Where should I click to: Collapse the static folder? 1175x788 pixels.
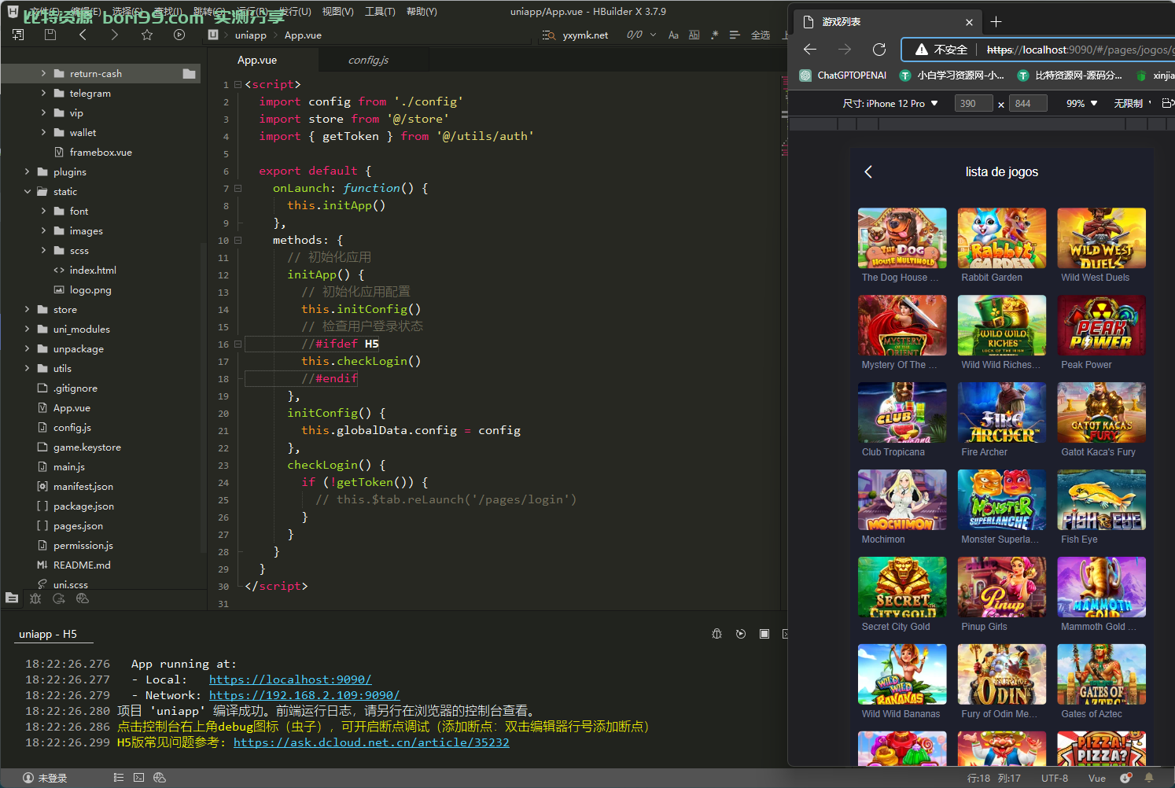tap(28, 191)
